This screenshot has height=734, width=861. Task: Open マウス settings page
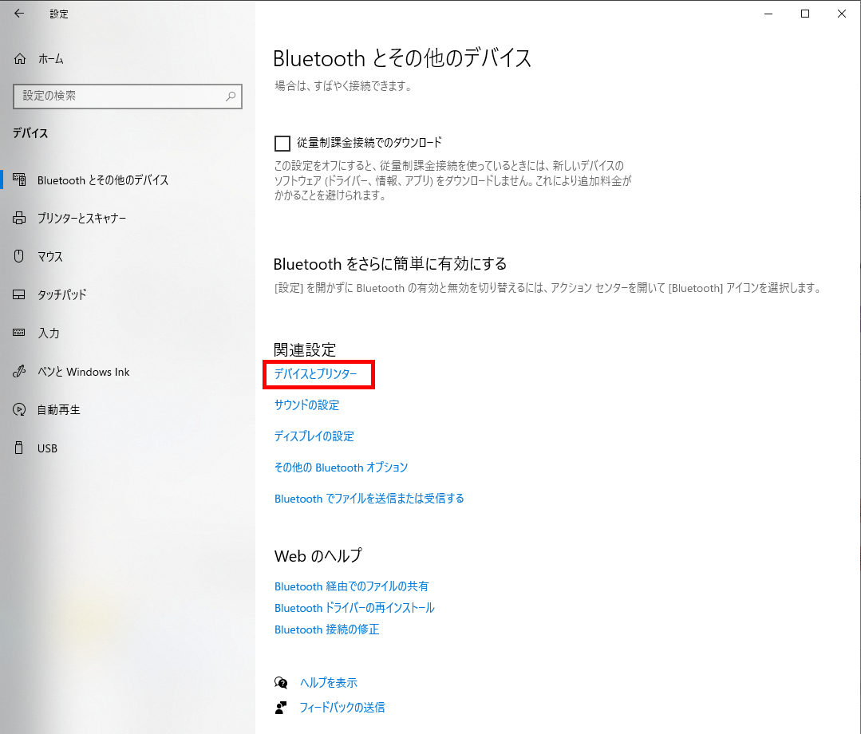(x=50, y=256)
